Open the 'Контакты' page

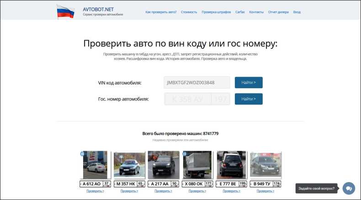[x=256, y=12]
